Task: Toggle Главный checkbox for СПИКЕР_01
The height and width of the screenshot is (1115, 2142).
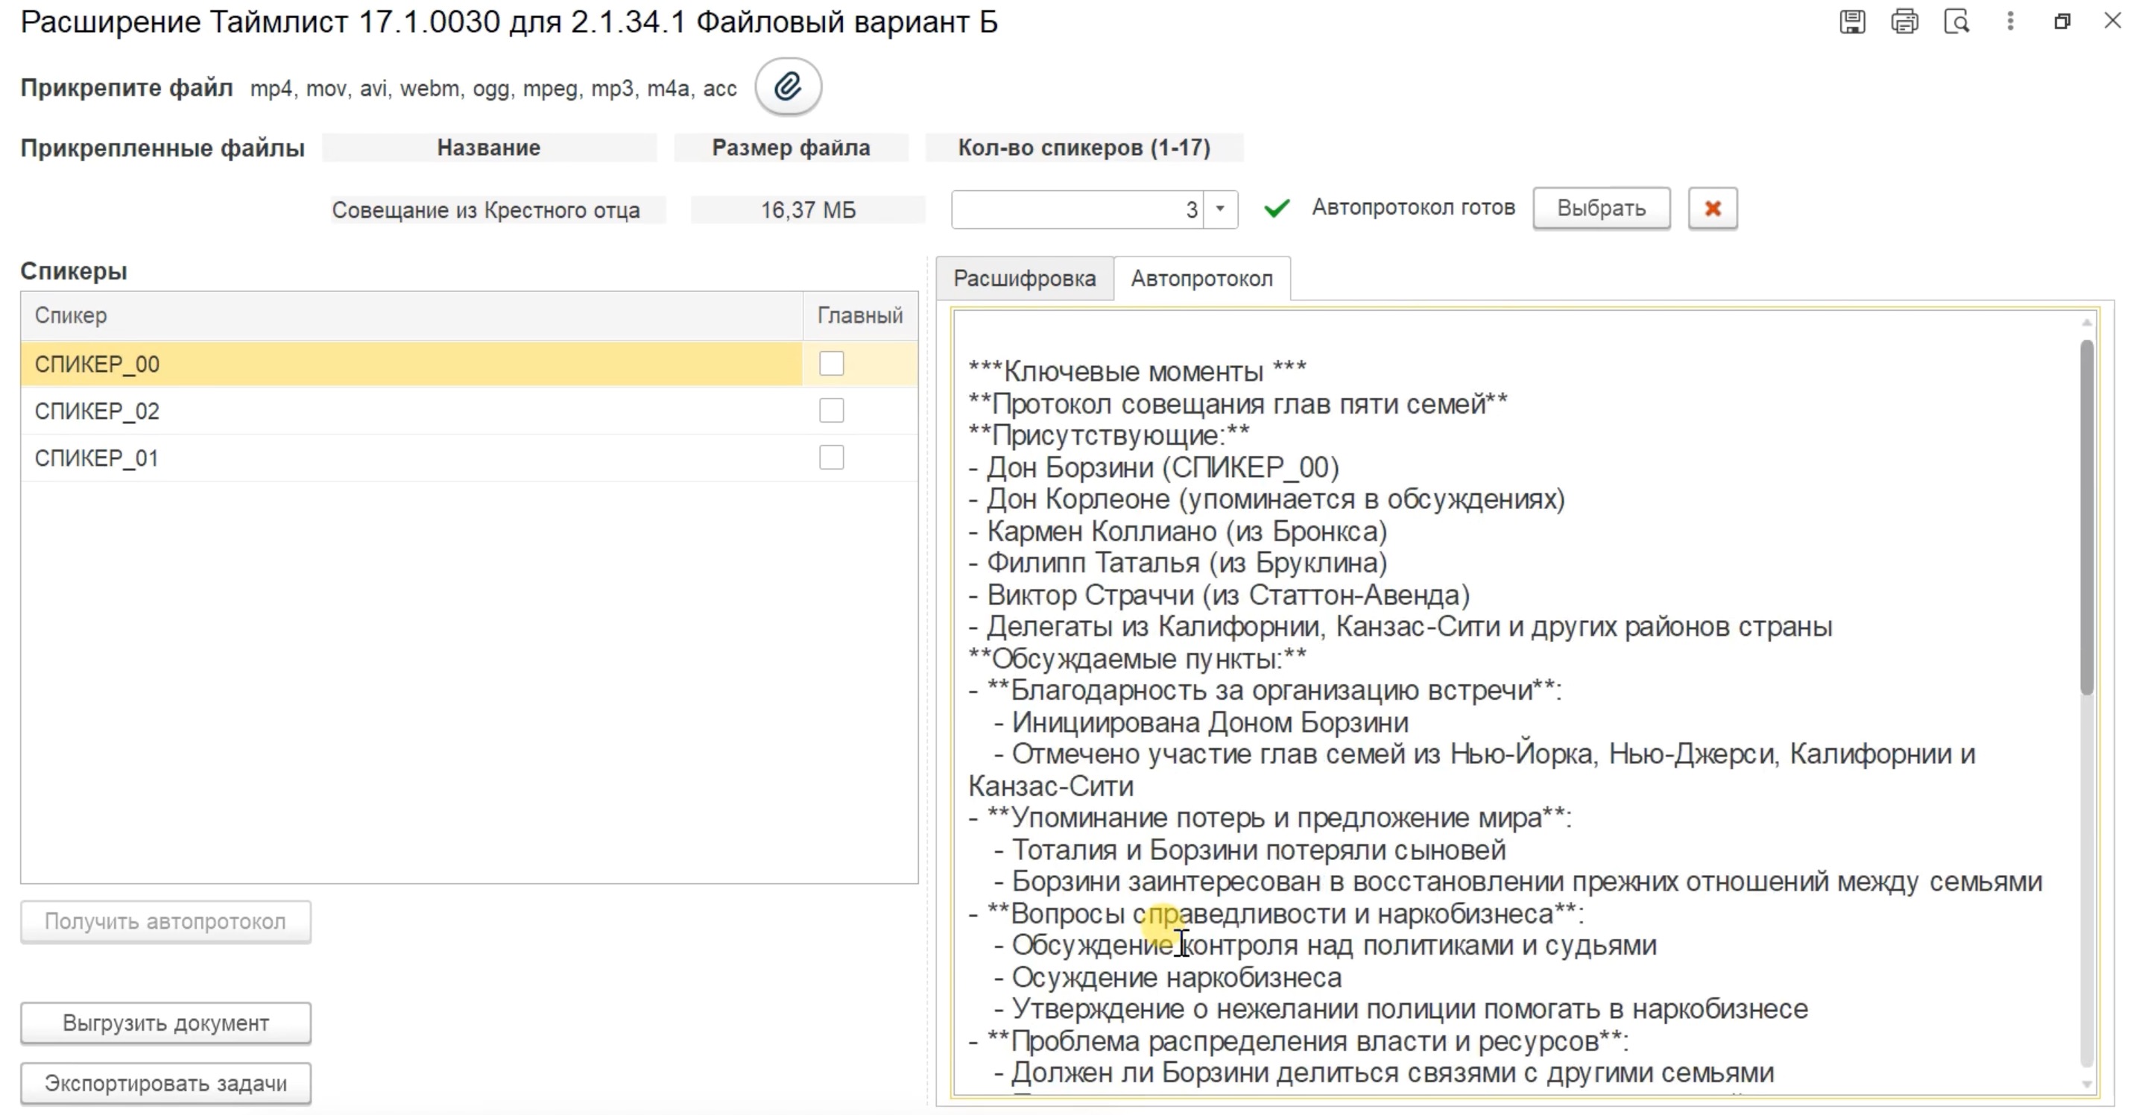Action: pos(831,458)
